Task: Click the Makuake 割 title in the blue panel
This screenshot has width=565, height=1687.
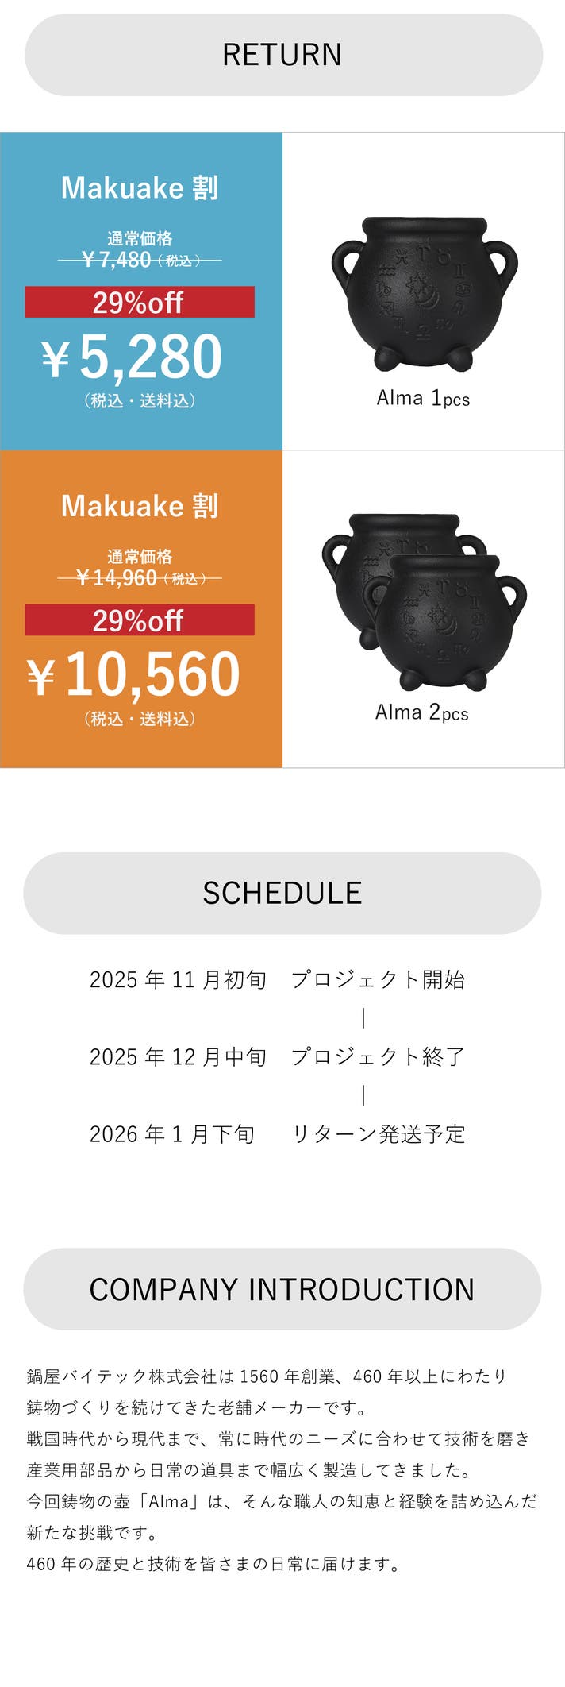Action: pyautogui.click(x=140, y=188)
